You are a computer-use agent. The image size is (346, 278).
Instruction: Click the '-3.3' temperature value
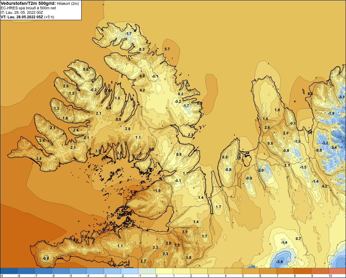tap(342, 97)
